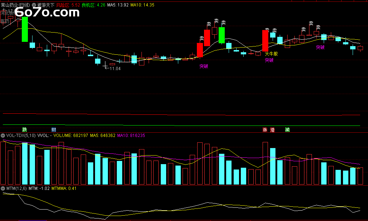Click the yellow 大牛股 signal label
This screenshot has height=221, width=368.
click(271, 54)
